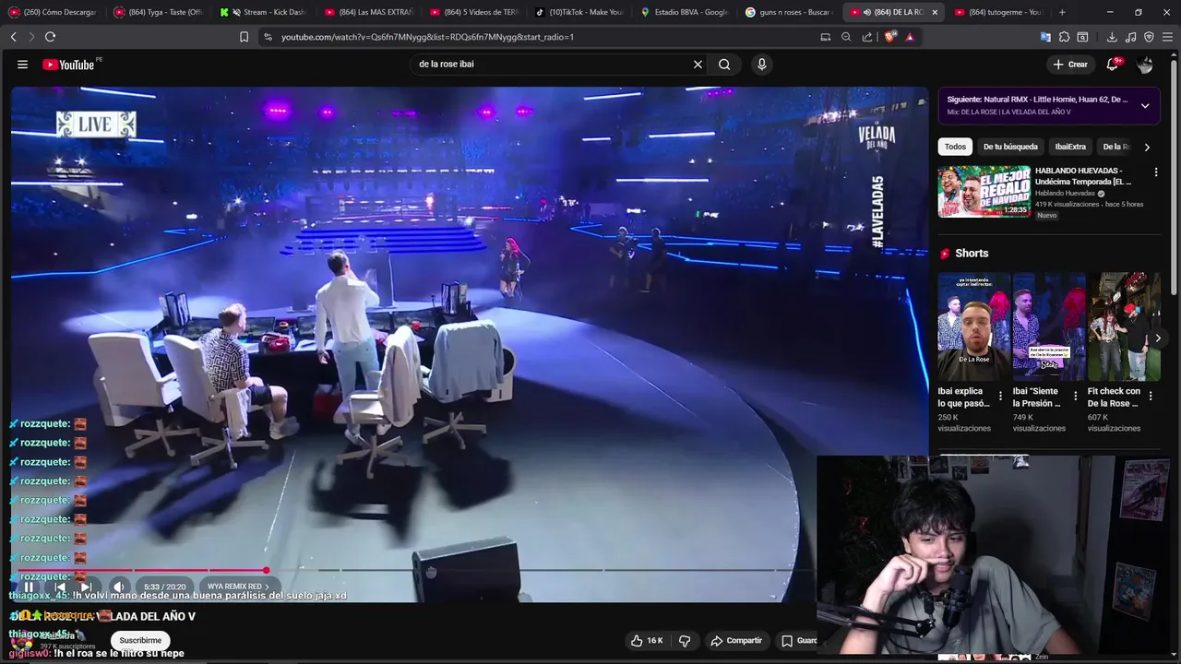Open the translate extension icon

[1045, 37]
